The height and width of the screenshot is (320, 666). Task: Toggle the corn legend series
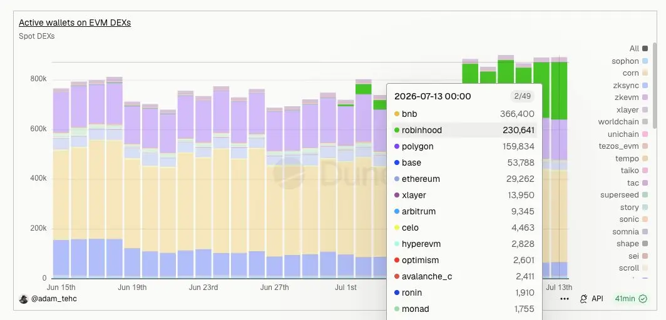635,73
